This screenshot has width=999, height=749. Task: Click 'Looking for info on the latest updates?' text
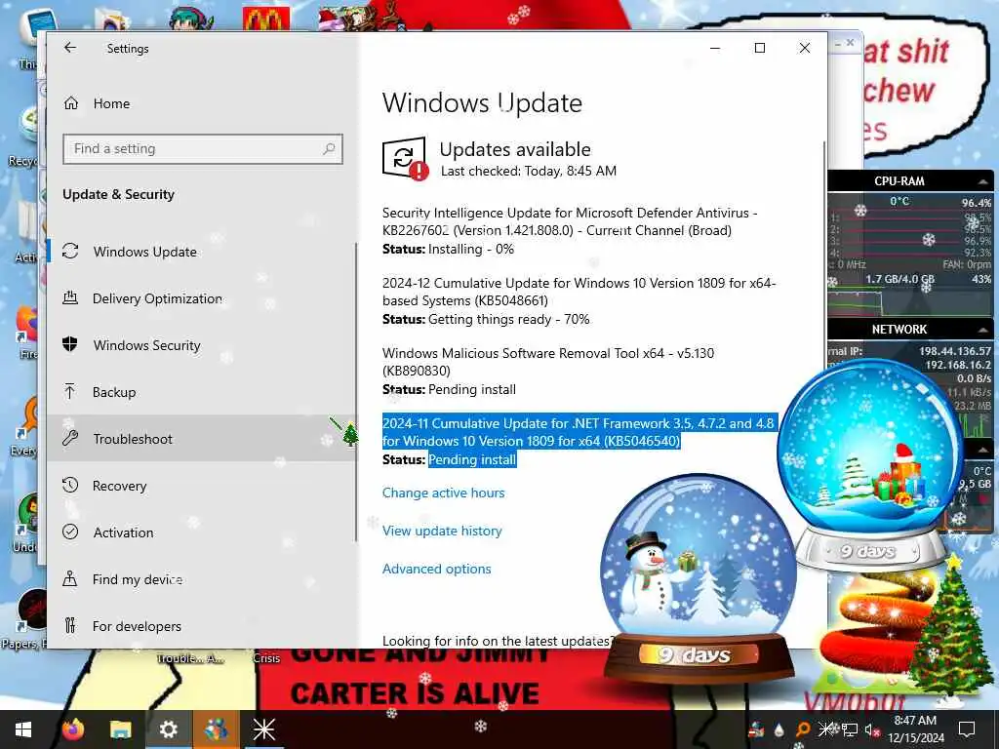coord(499,641)
